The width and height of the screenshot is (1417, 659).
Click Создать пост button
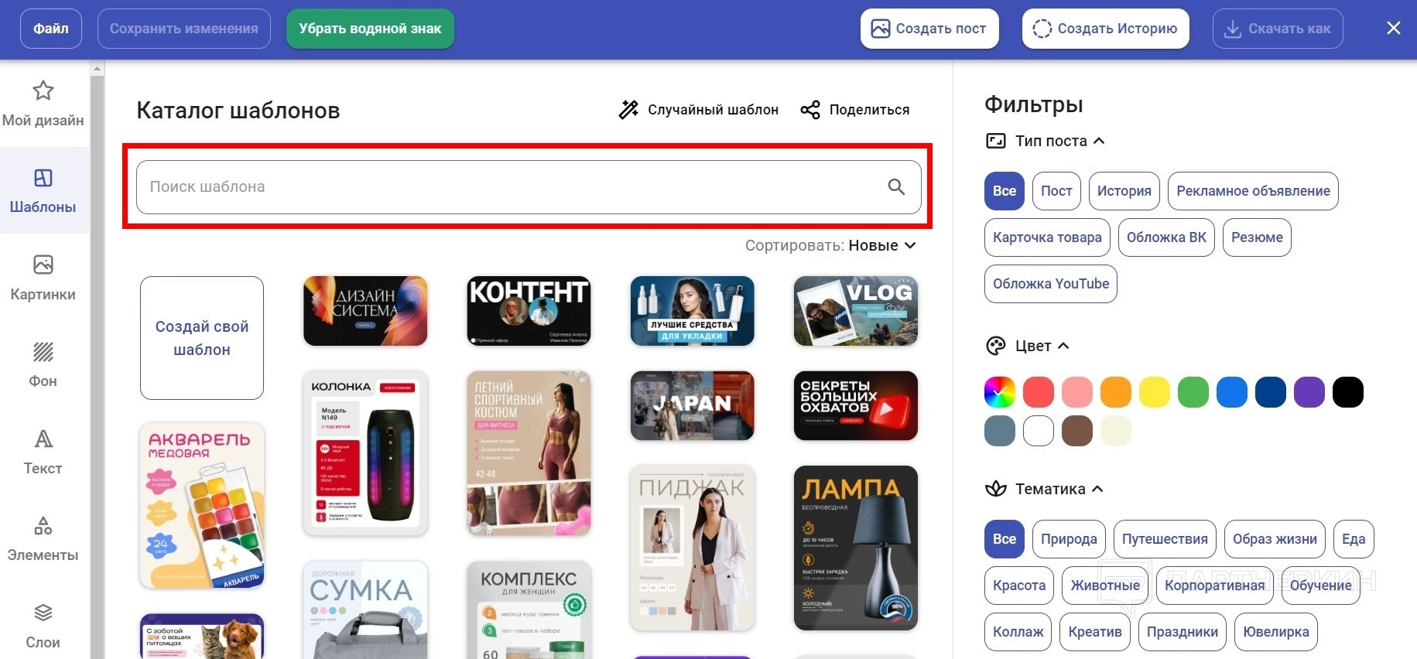point(929,29)
